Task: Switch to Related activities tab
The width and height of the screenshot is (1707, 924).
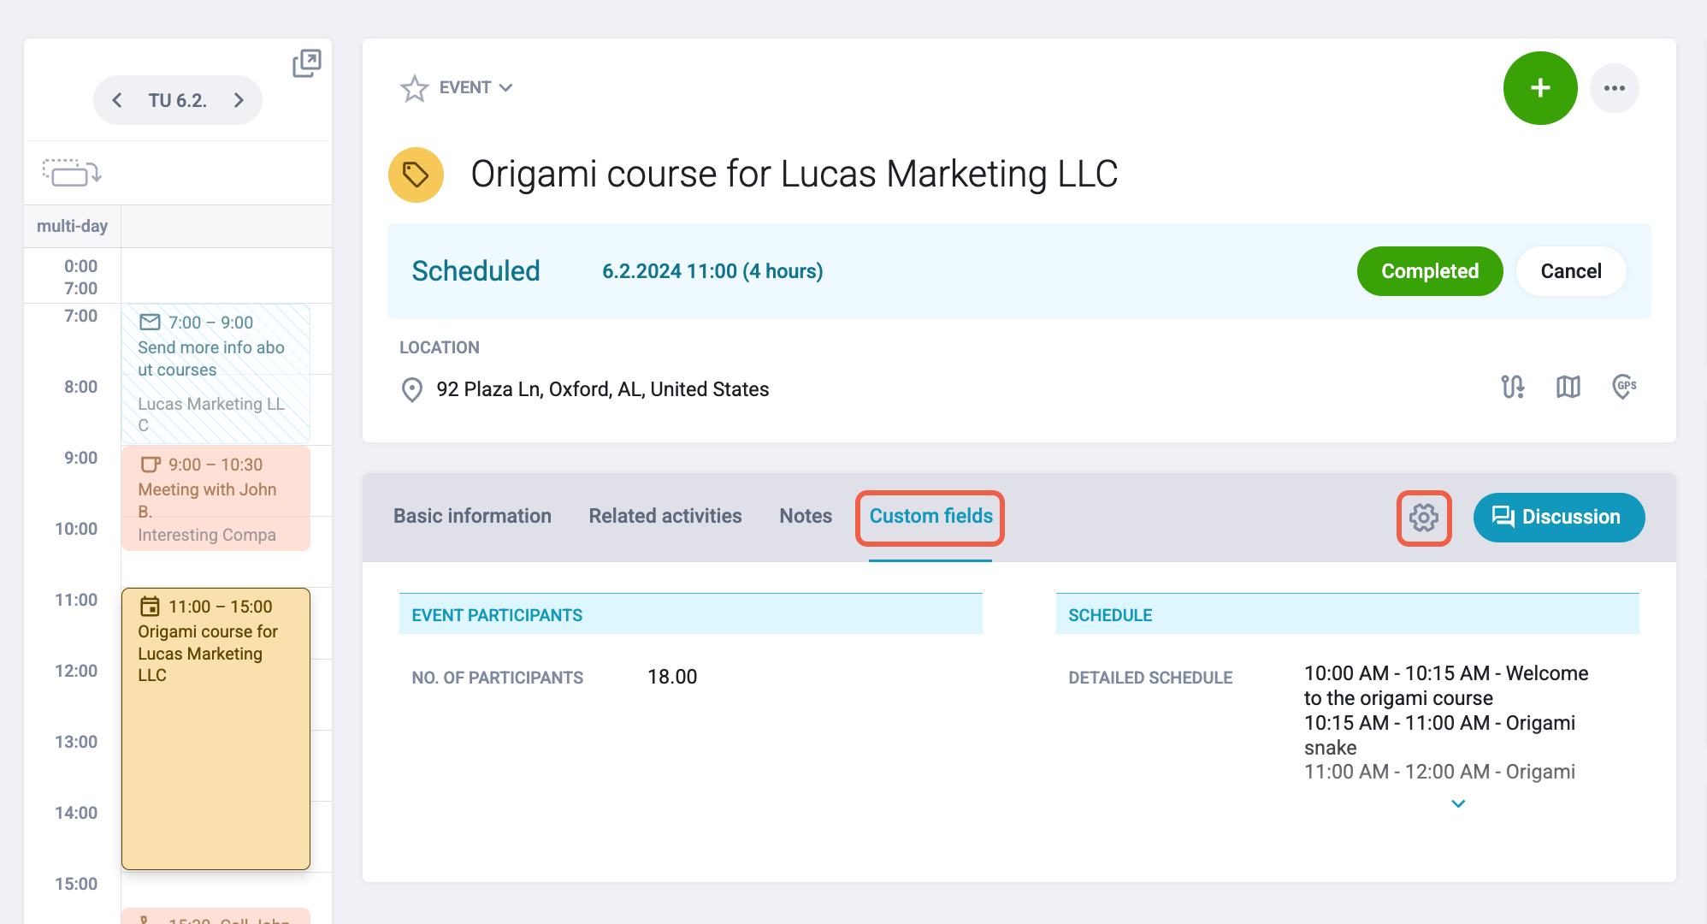Action: click(x=665, y=516)
